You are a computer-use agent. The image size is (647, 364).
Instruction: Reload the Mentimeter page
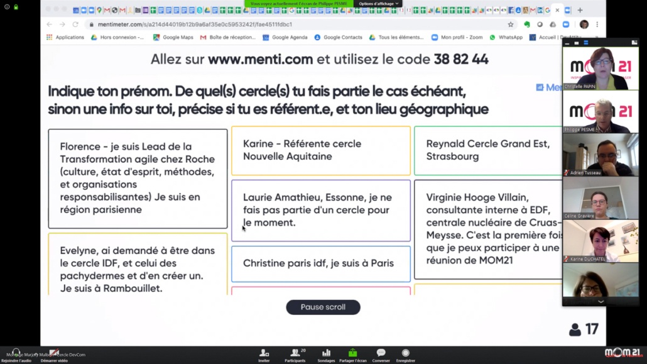[75, 25]
